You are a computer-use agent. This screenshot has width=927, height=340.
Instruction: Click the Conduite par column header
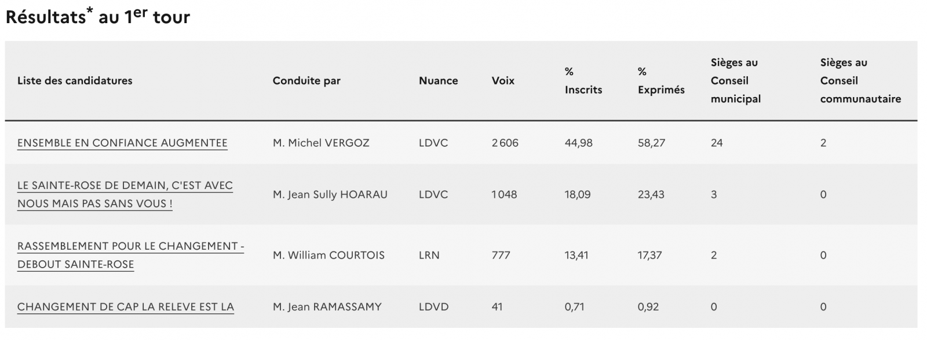[x=306, y=81]
